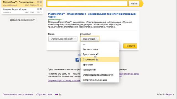Choose the dash empty option in the list
The height and width of the screenshot is (99, 177).
pyautogui.click(x=100, y=44)
